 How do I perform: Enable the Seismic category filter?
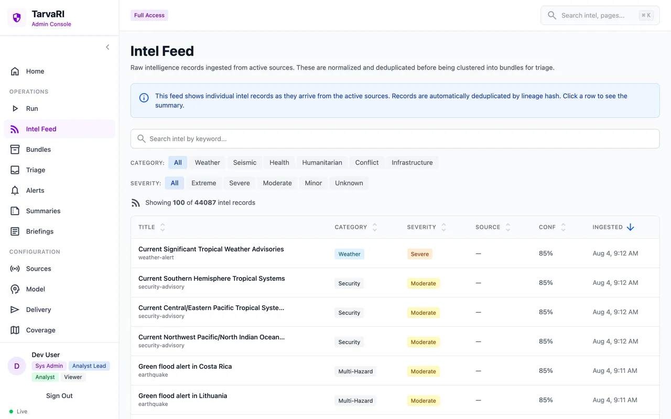[245, 162]
